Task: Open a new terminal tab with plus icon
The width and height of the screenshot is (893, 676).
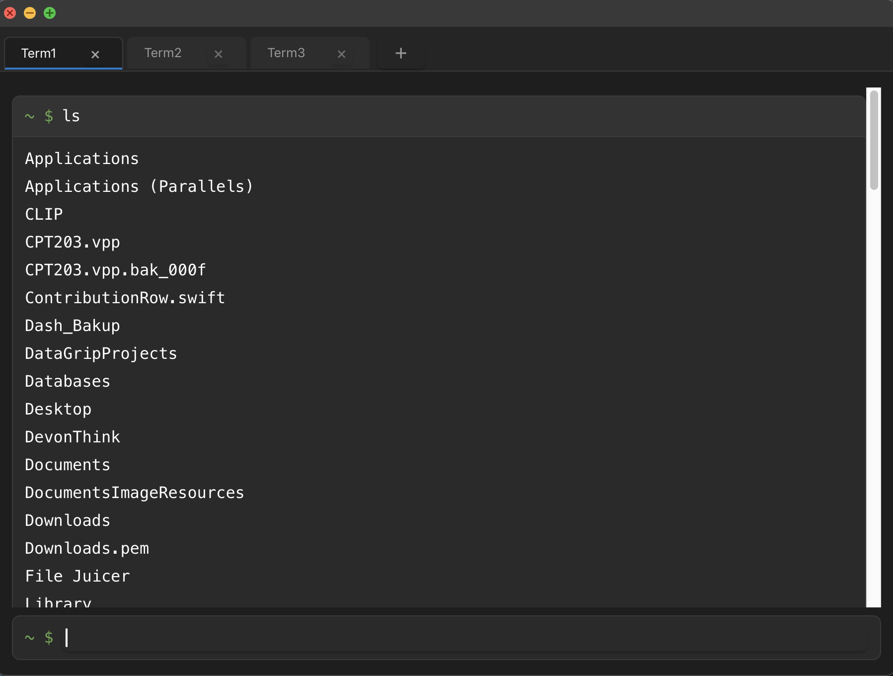Action: coord(401,53)
